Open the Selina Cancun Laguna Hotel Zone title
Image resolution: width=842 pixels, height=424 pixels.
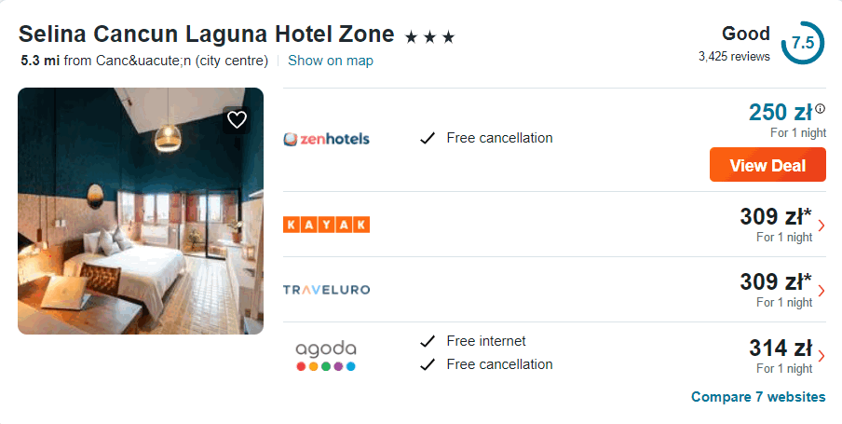point(207,34)
